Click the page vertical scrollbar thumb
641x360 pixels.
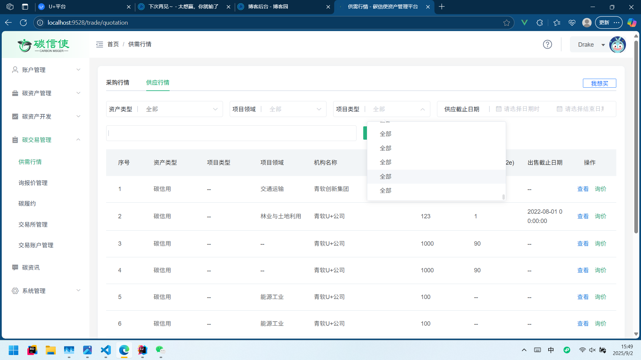pos(636,137)
